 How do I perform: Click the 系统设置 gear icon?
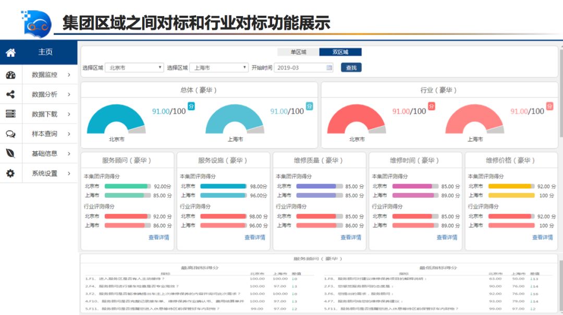coord(10,173)
